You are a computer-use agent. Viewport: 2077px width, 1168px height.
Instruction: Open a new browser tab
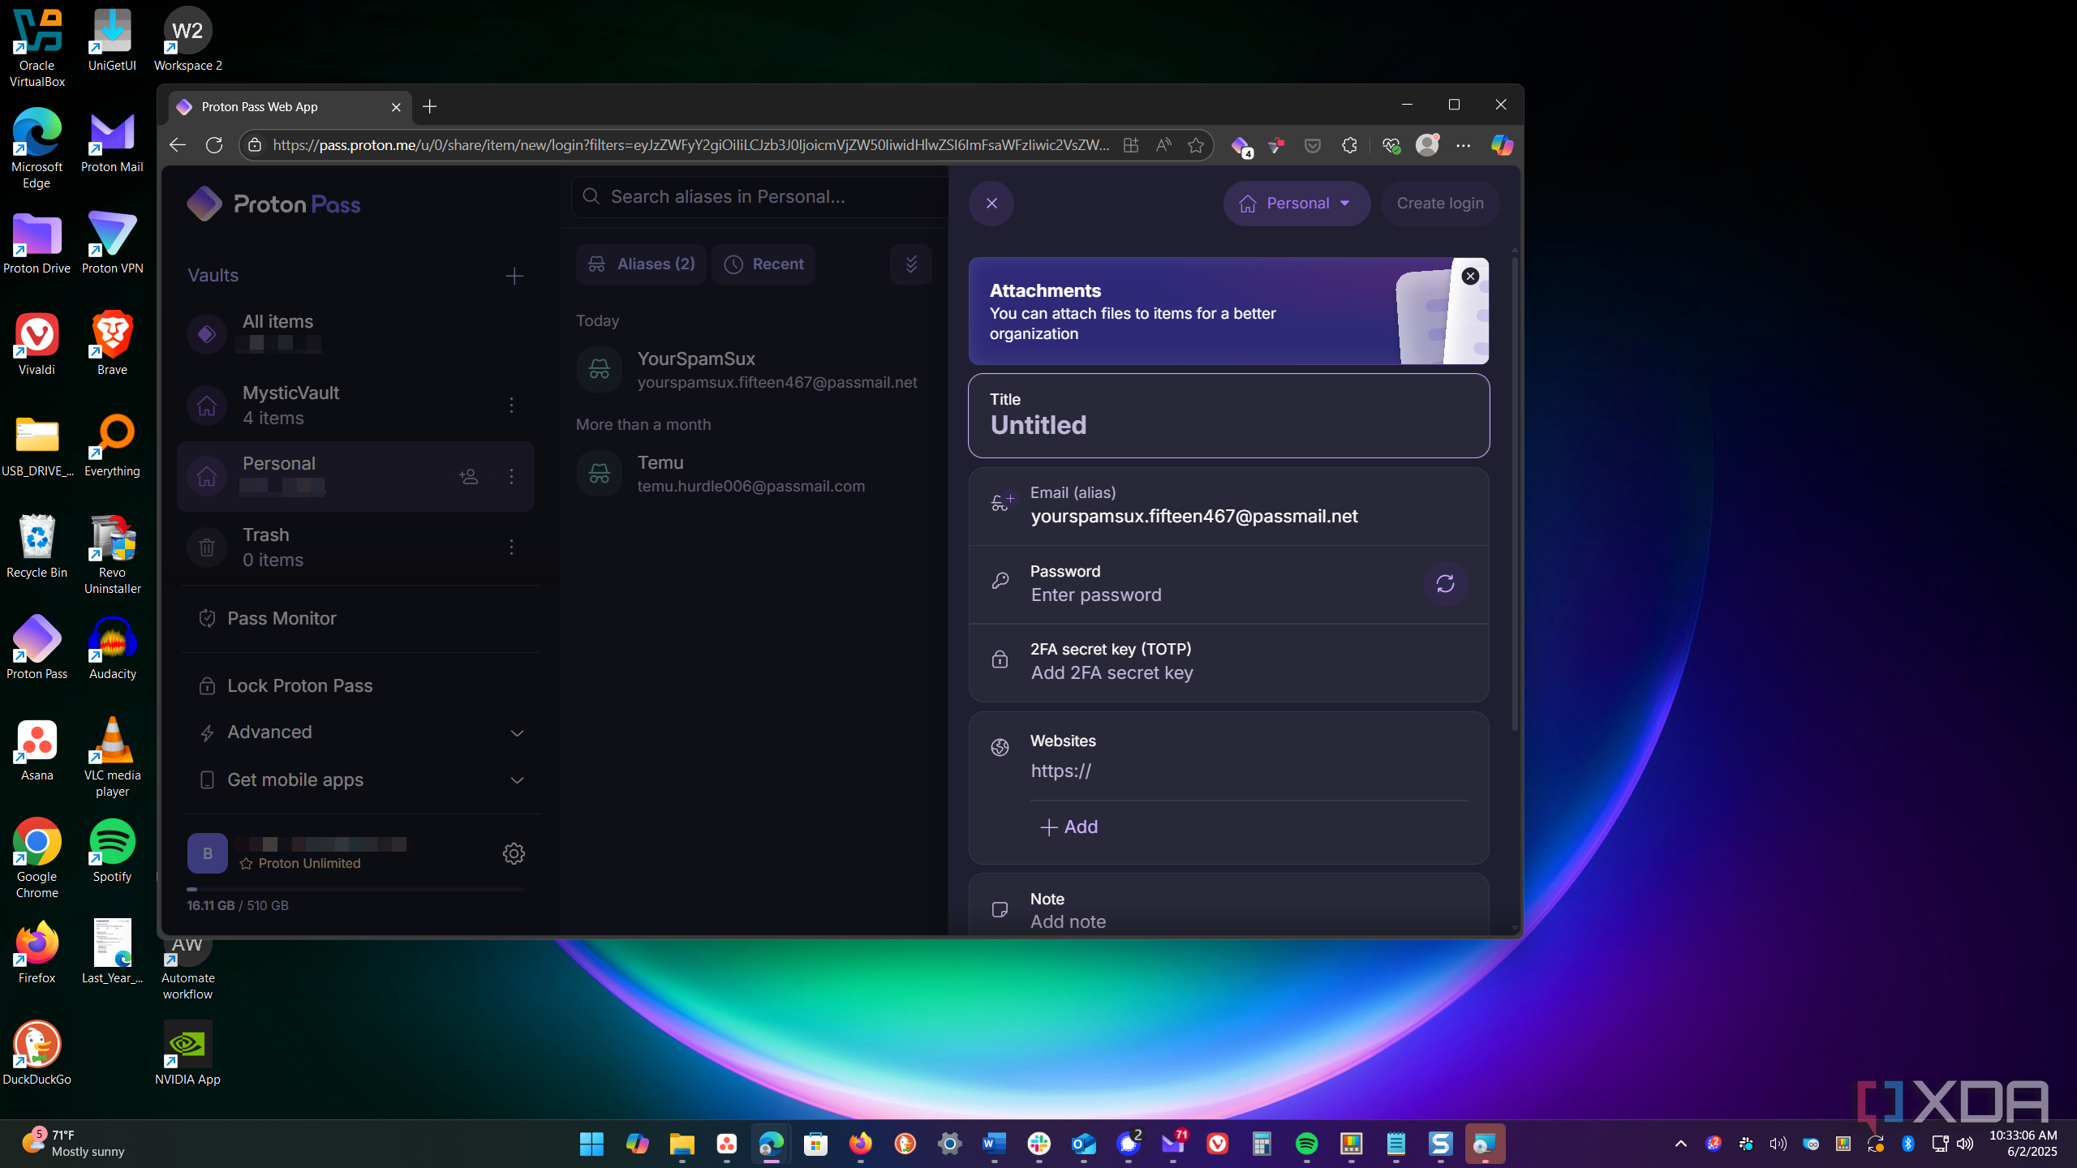coord(429,106)
